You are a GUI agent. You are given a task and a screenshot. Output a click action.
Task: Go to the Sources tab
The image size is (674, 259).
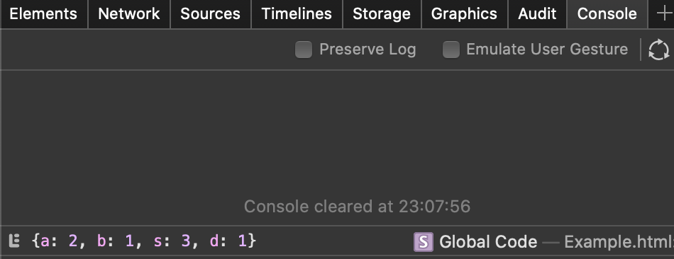click(211, 14)
